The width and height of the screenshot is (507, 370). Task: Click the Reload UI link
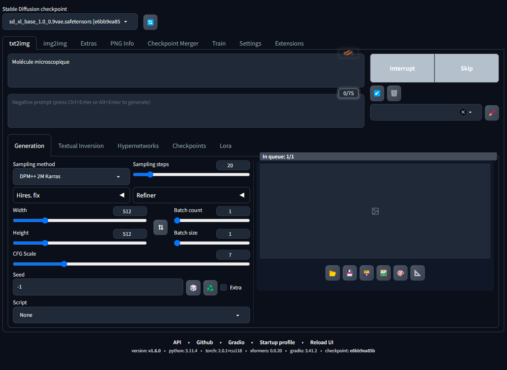322,342
